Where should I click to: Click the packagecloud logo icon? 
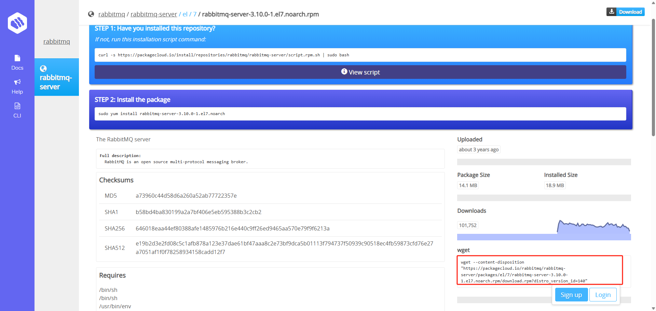tap(17, 23)
